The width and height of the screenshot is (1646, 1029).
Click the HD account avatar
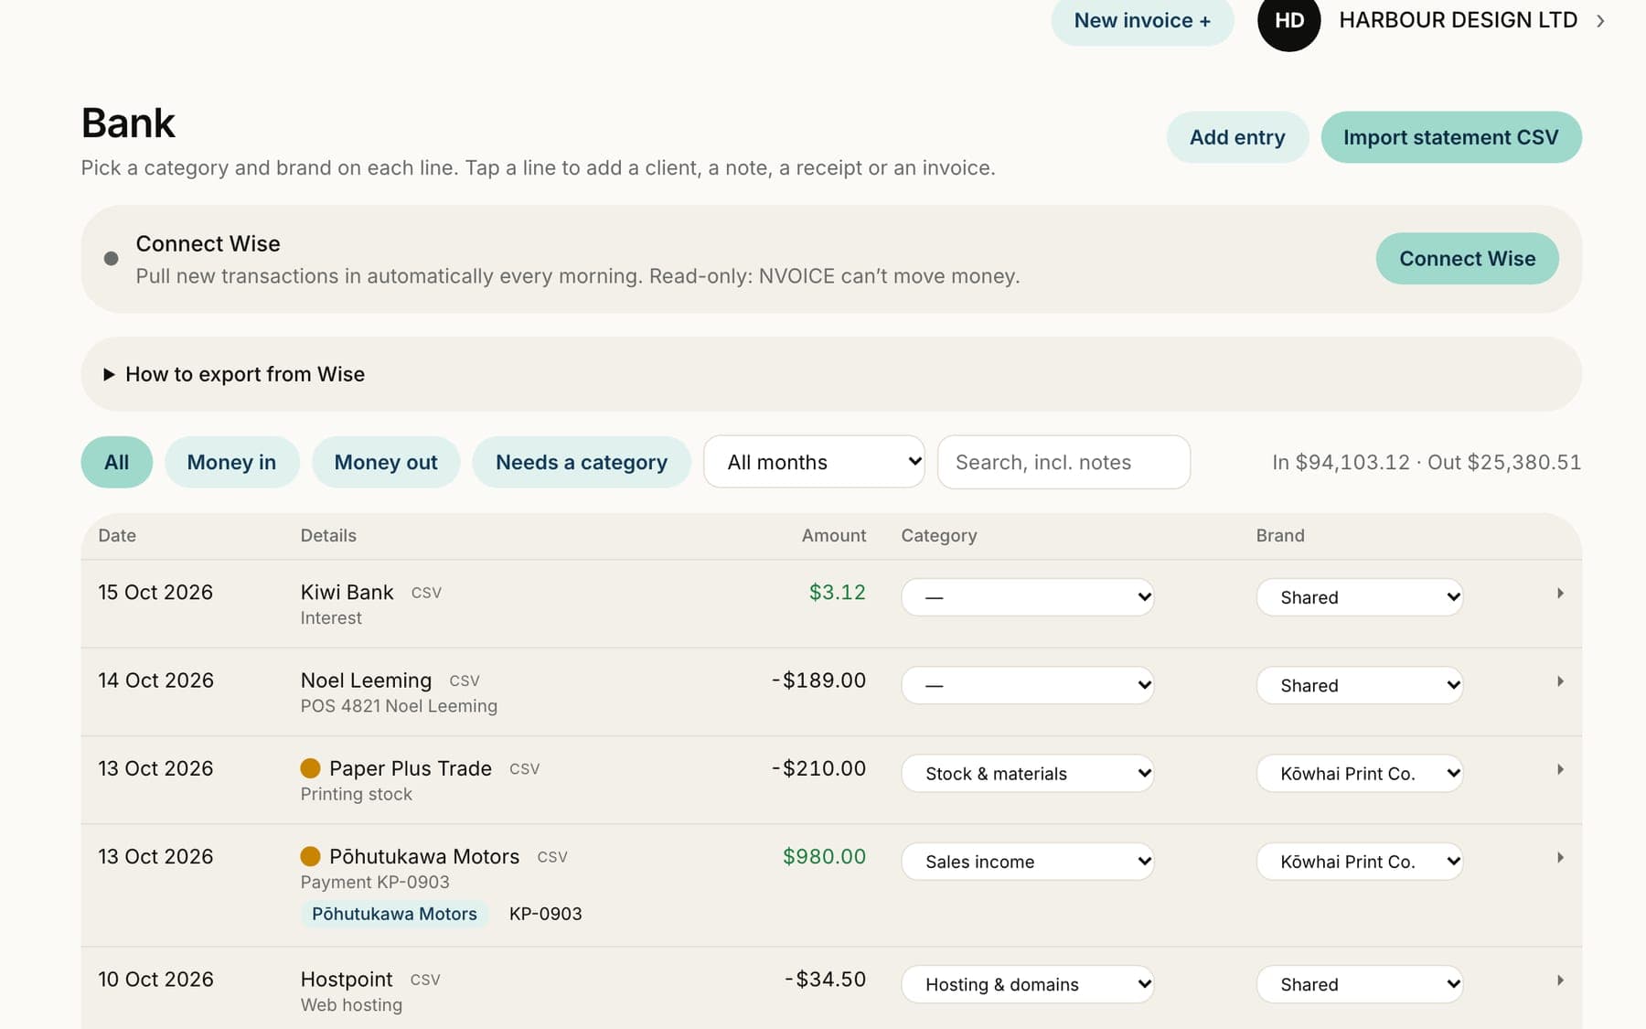click(x=1288, y=20)
